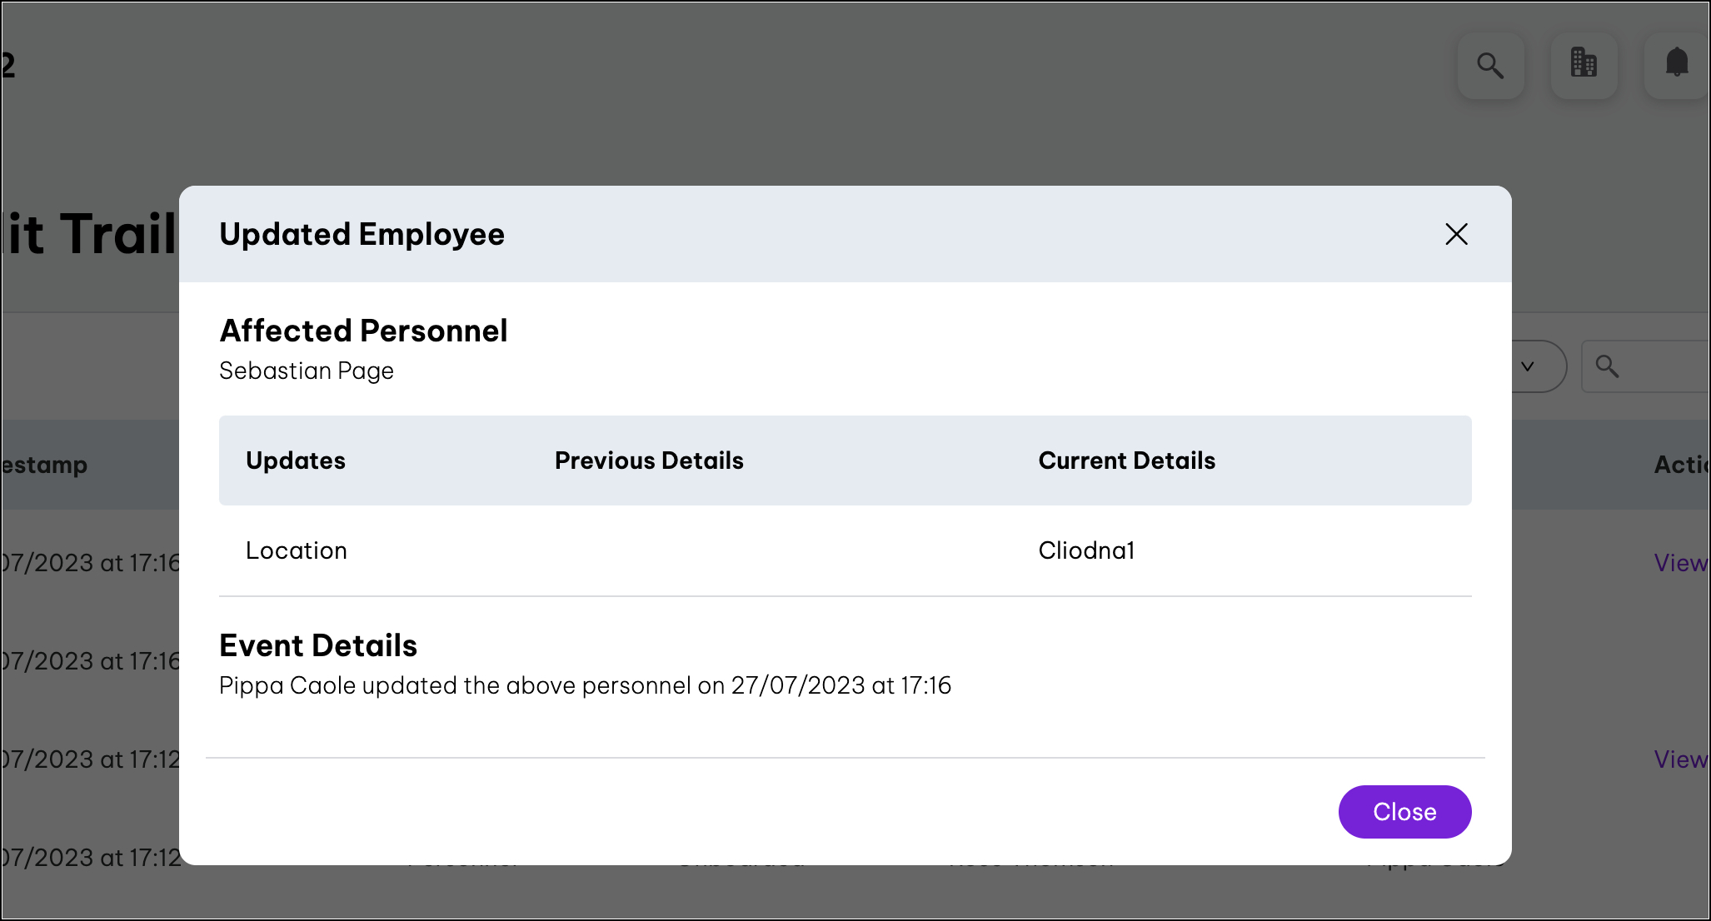Viewport: 1711px width, 921px height.
Task: Open the global search icon
Action: 1490,65
